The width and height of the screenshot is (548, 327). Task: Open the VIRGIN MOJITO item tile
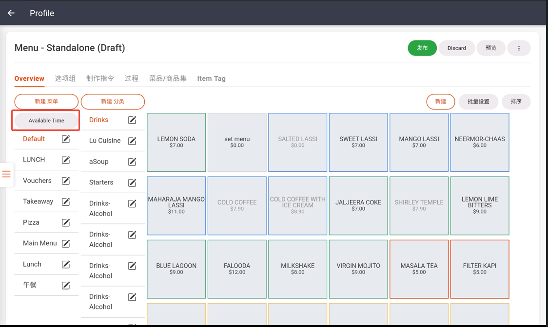pyautogui.click(x=358, y=269)
